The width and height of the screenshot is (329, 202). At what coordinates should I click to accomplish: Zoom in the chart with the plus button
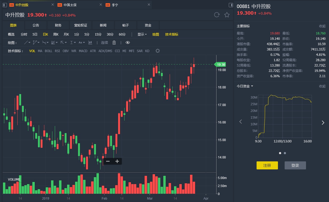pos(117,161)
